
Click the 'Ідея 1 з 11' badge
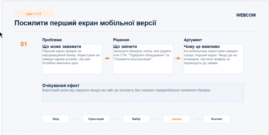[34, 14]
